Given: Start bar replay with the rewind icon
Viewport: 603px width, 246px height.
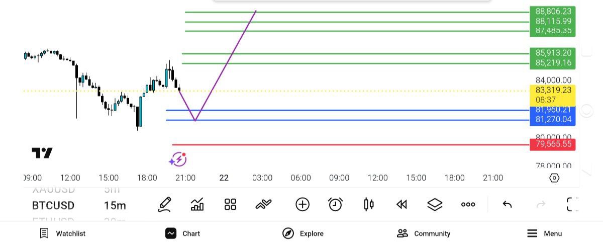Looking at the screenshot, I should pyautogui.click(x=401, y=204).
